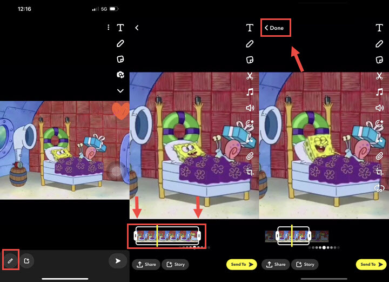This screenshot has height=282, width=389.
Task: Open the music note tool in middle screen
Action: (250, 92)
